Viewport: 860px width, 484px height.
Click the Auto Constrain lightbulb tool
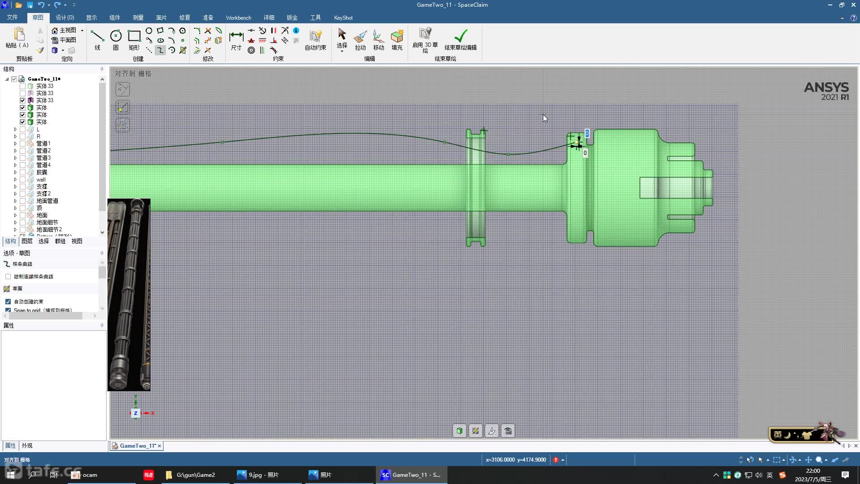tap(315, 39)
